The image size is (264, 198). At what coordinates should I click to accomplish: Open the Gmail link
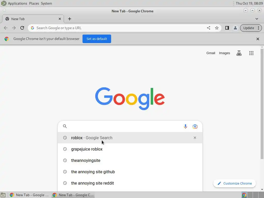[x=211, y=53]
